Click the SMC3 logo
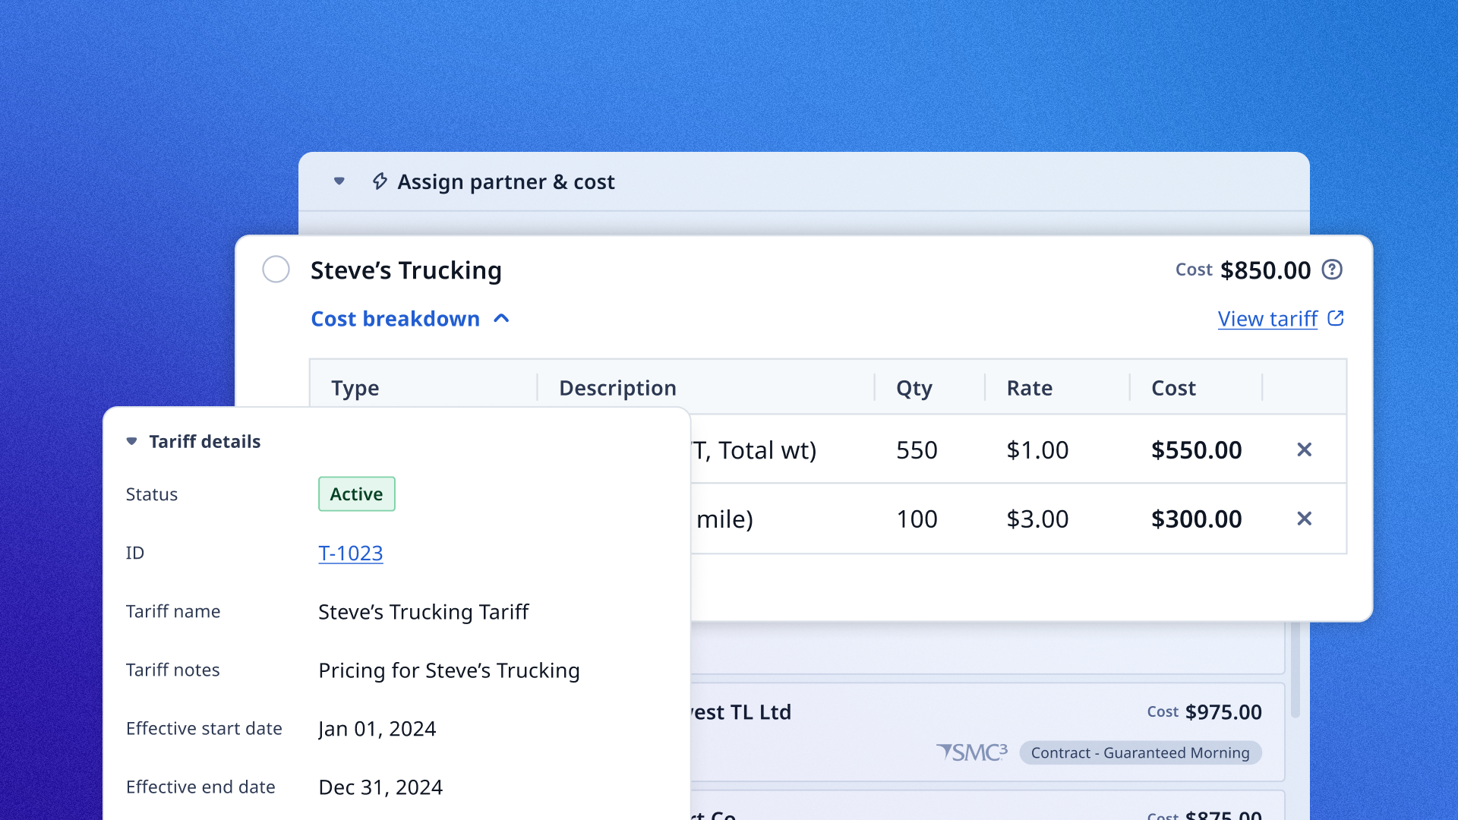 pyautogui.click(x=971, y=752)
